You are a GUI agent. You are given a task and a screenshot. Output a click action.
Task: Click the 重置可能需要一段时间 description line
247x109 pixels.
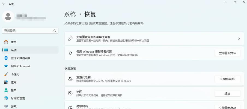pos(113,41)
